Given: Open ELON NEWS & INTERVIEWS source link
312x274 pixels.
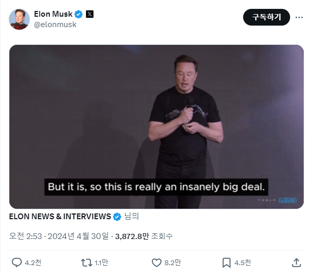Looking at the screenshot, I should tap(60, 217).
